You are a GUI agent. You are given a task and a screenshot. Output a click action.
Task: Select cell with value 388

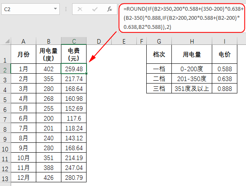tap(49, 167)
